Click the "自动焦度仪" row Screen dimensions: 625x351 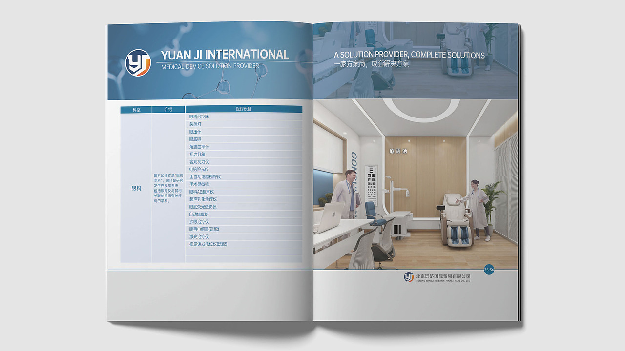point(244,214)
